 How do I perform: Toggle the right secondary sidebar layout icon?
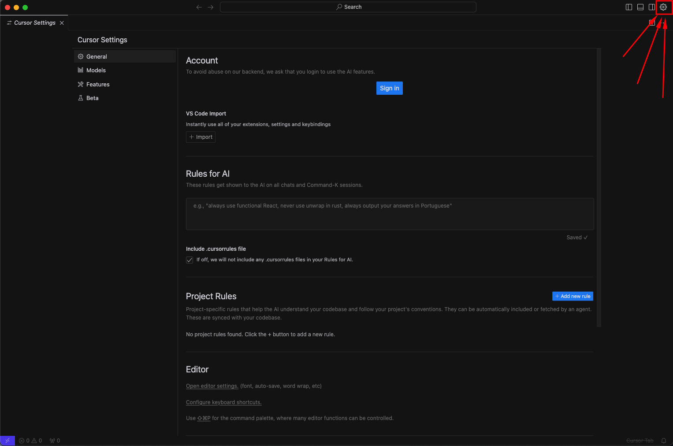click(x=652, y=7)
